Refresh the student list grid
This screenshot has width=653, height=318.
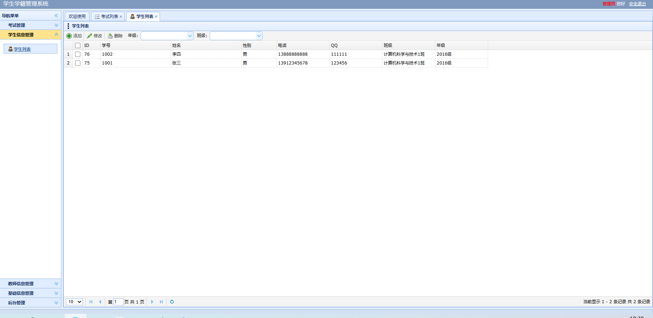[x=172, y=302]
